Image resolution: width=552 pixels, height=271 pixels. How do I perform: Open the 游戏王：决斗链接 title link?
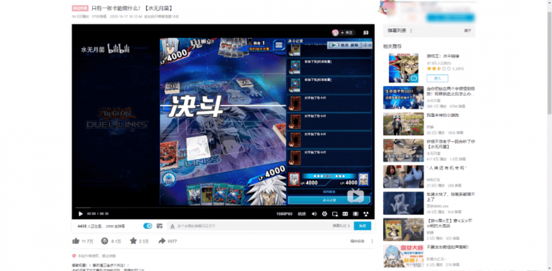[x=442, y=56]
